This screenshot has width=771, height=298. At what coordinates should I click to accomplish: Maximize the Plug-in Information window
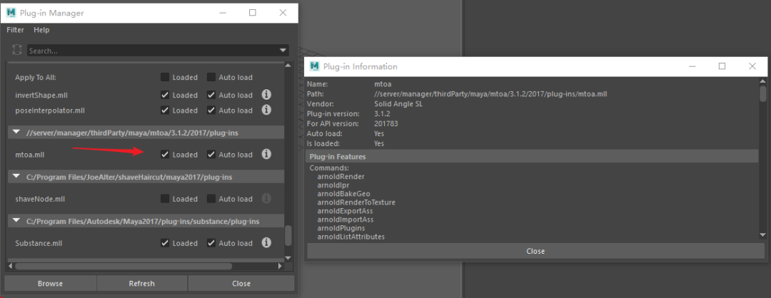pyautogui.click(x=722, y=66)
